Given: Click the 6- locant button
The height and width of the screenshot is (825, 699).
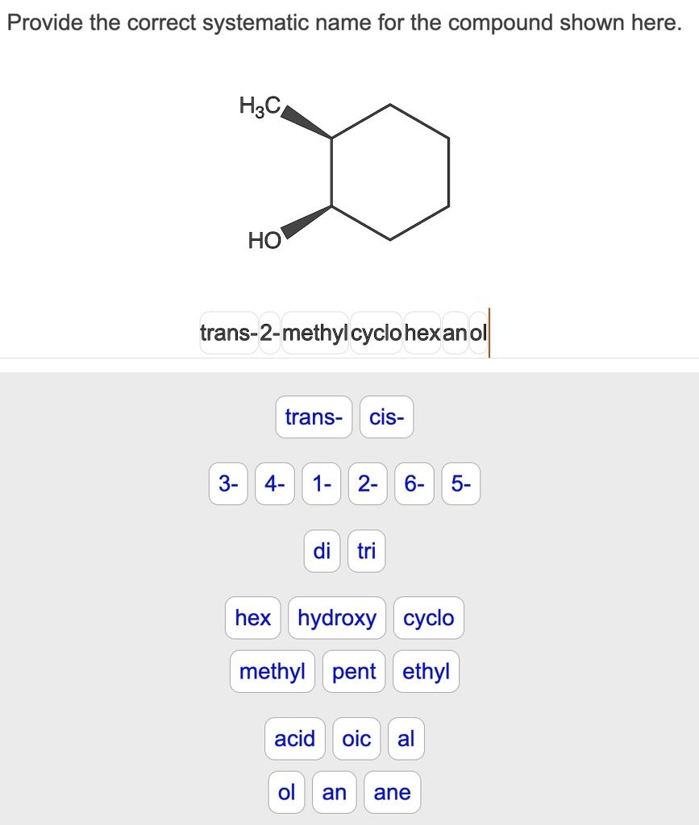Looking at the screenshot, I should point(413,484).
